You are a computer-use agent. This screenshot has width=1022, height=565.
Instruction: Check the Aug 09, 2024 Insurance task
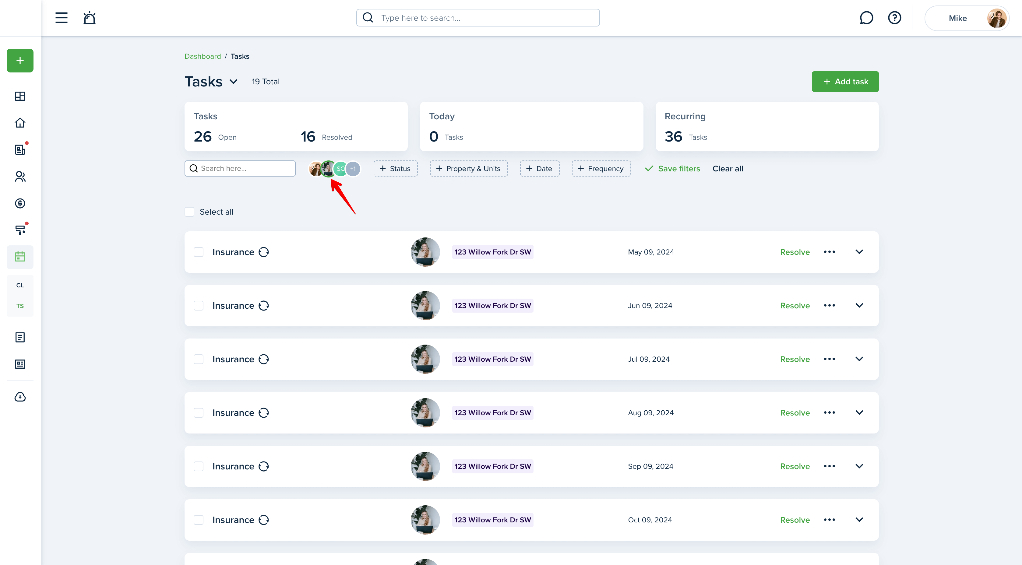pos(199,413)
